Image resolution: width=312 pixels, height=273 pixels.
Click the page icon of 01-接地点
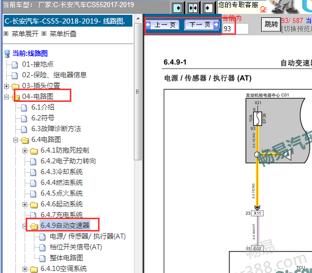[x=15, y=65]
